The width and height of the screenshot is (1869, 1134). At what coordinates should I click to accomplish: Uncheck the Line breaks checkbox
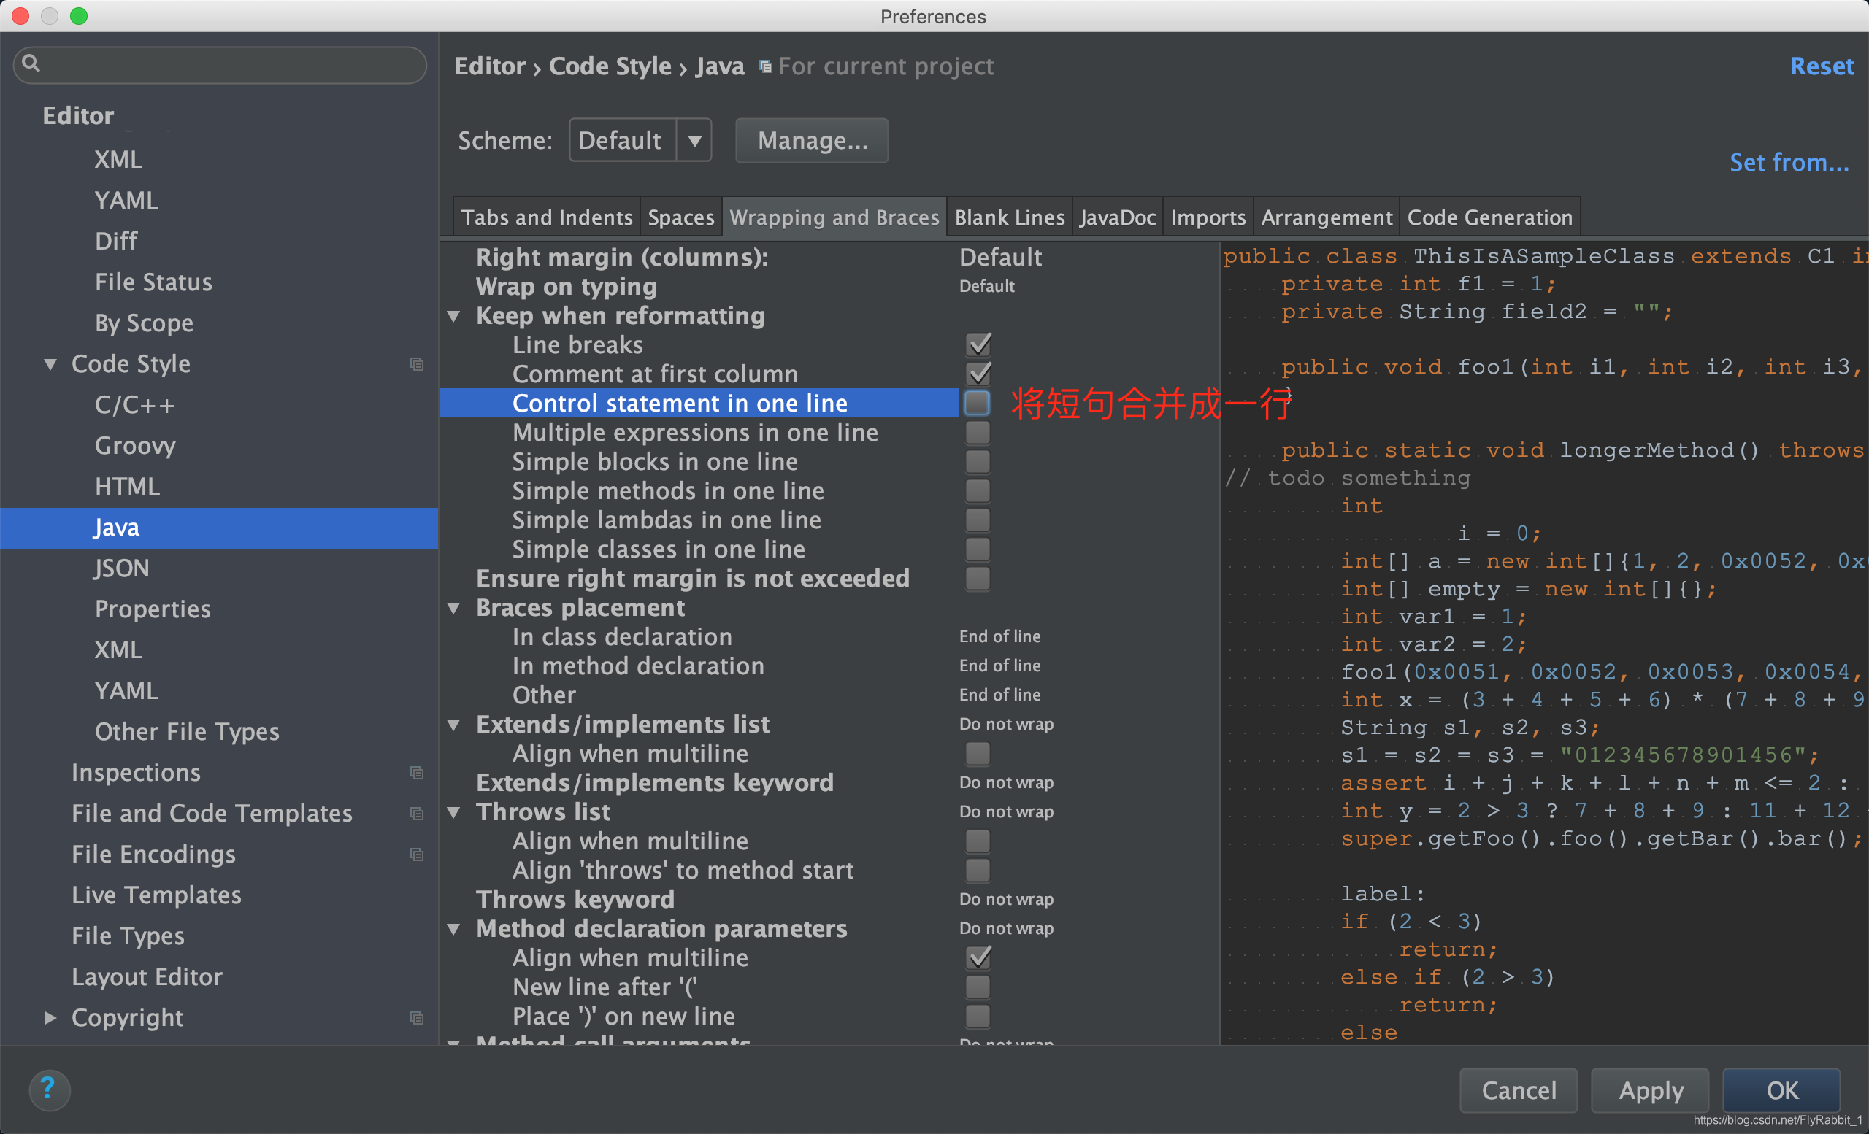point(978,345)
